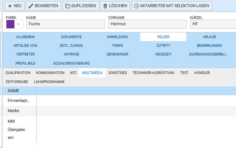
Task: Select the KFZ sub-tab
Action: [73, 73]
